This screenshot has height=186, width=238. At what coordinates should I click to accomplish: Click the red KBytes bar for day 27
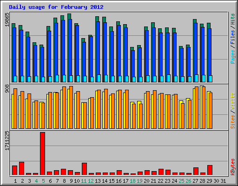coord(196,171)
